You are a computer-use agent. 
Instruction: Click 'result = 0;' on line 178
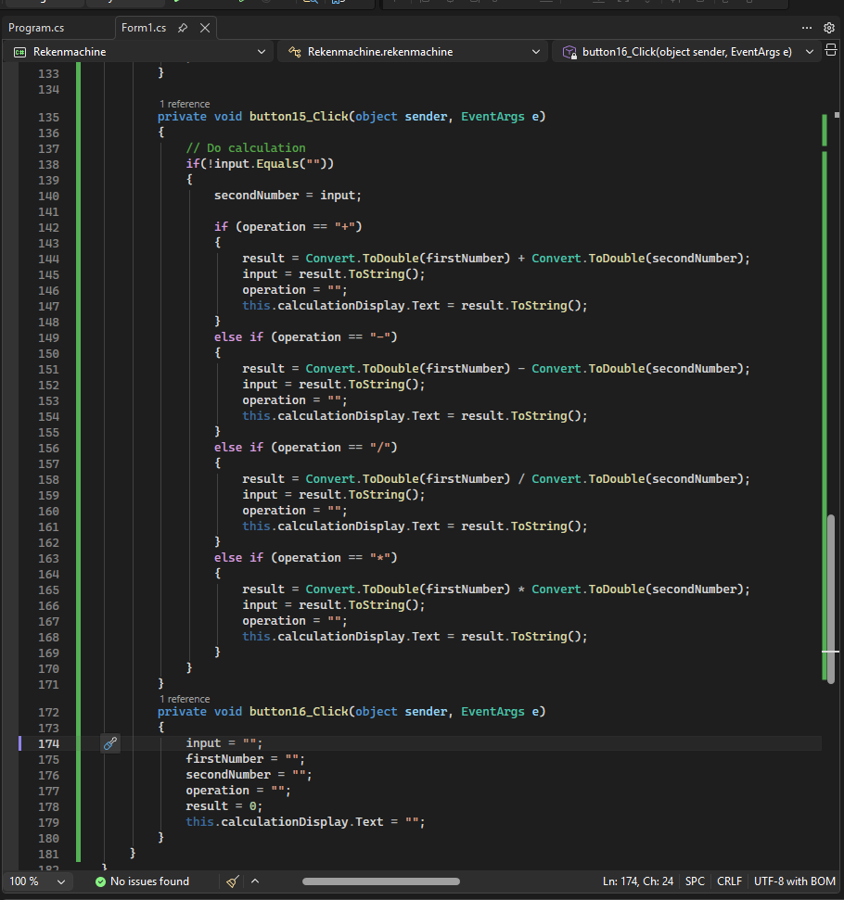224,806
